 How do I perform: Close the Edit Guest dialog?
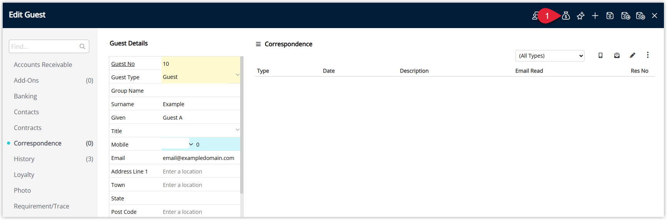(654, 16)
